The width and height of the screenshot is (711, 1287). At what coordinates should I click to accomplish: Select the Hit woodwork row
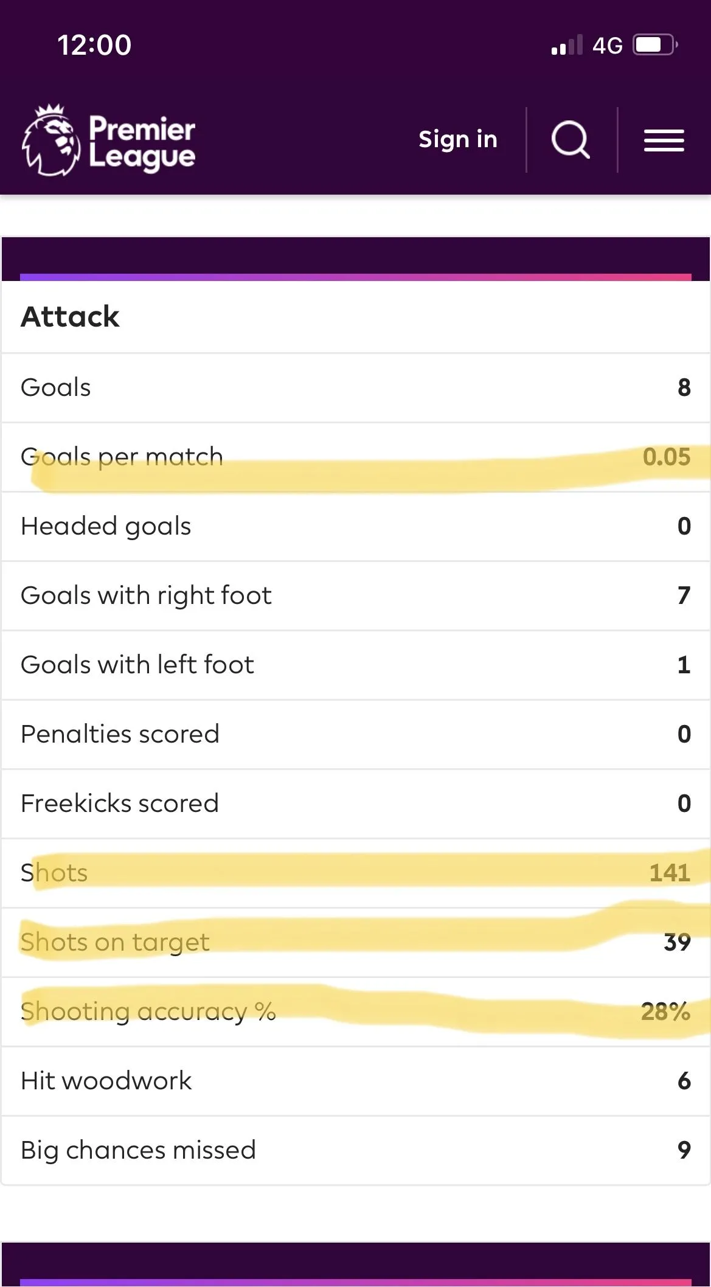[x=355, y=1081]
